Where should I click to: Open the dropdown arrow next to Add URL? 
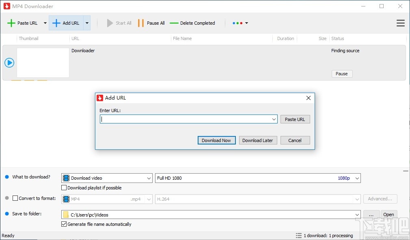pyautogui.click(x=86, y=23)
